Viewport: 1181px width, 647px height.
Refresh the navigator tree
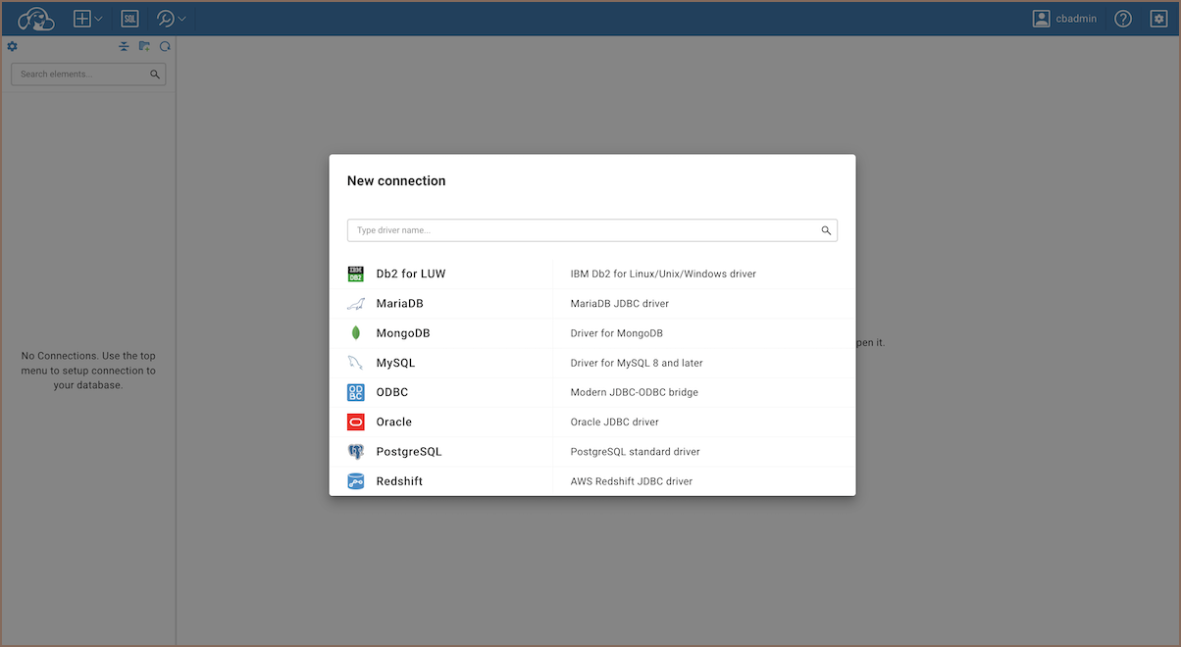pyautogui.click(x=165, y=46)
